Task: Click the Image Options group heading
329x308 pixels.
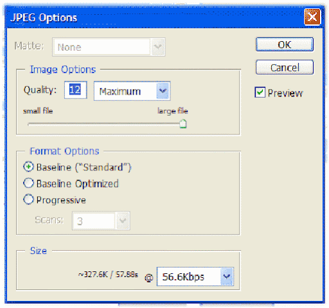Action: pyautogui.click(x=63, y=69)
